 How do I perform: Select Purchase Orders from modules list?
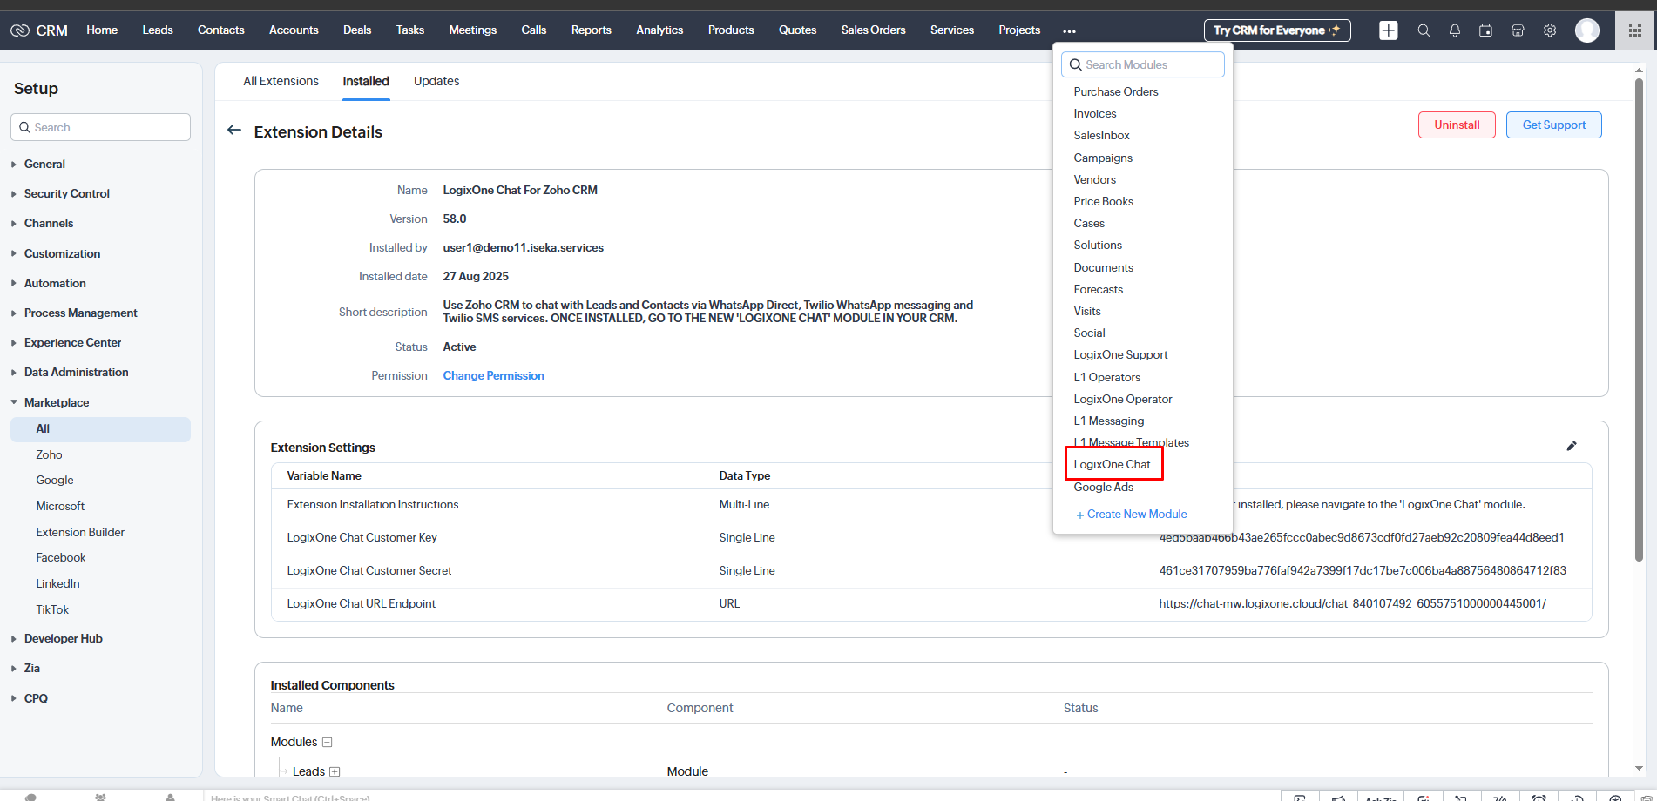[x=1116, y=91]
